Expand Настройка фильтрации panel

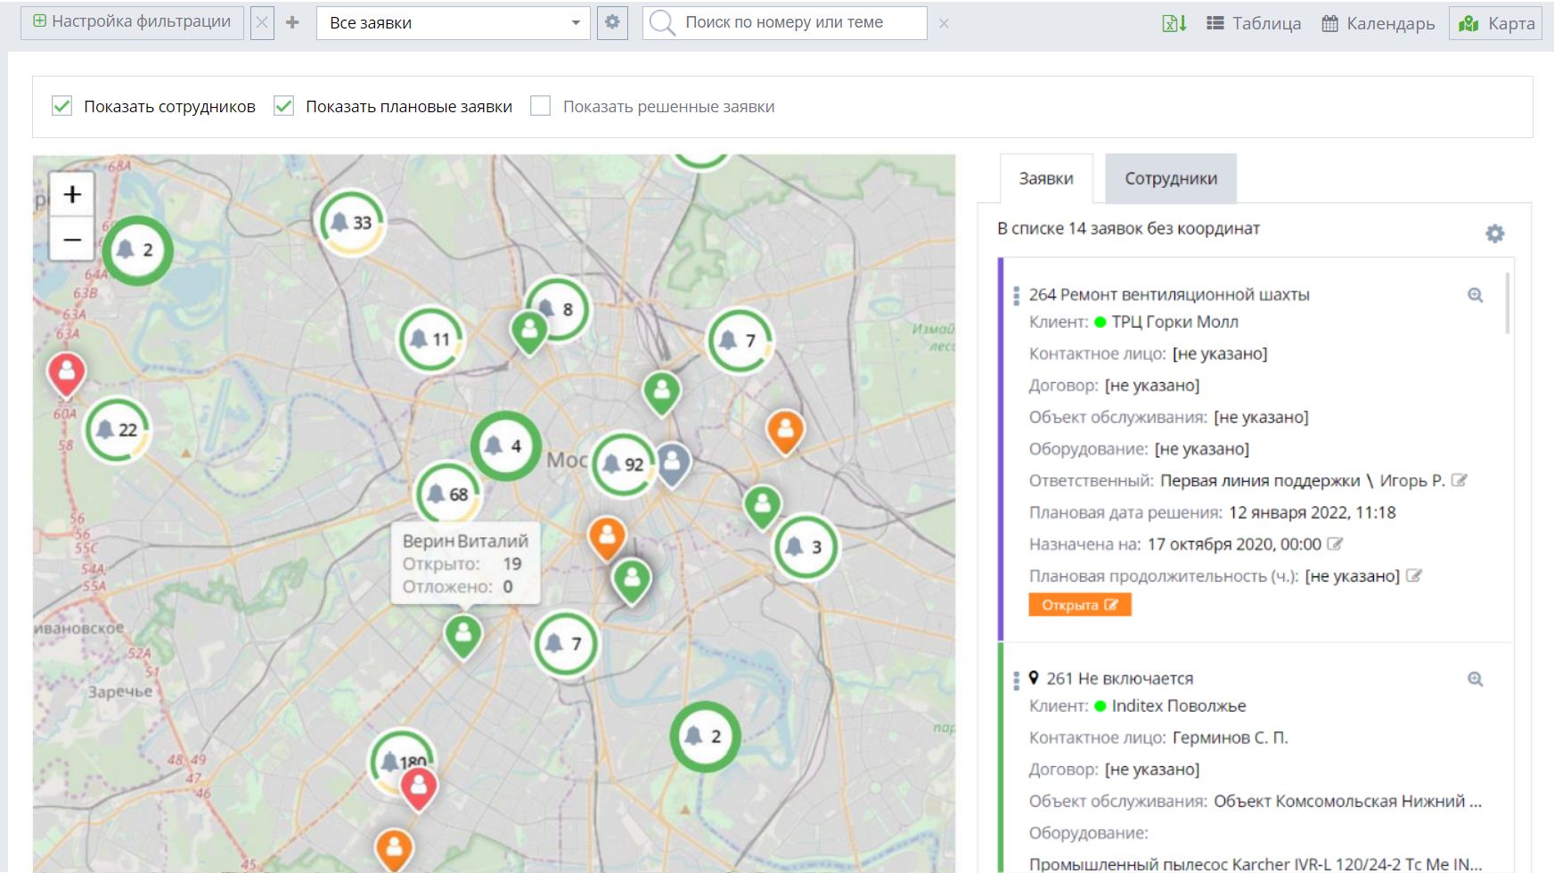pos(132,21)
